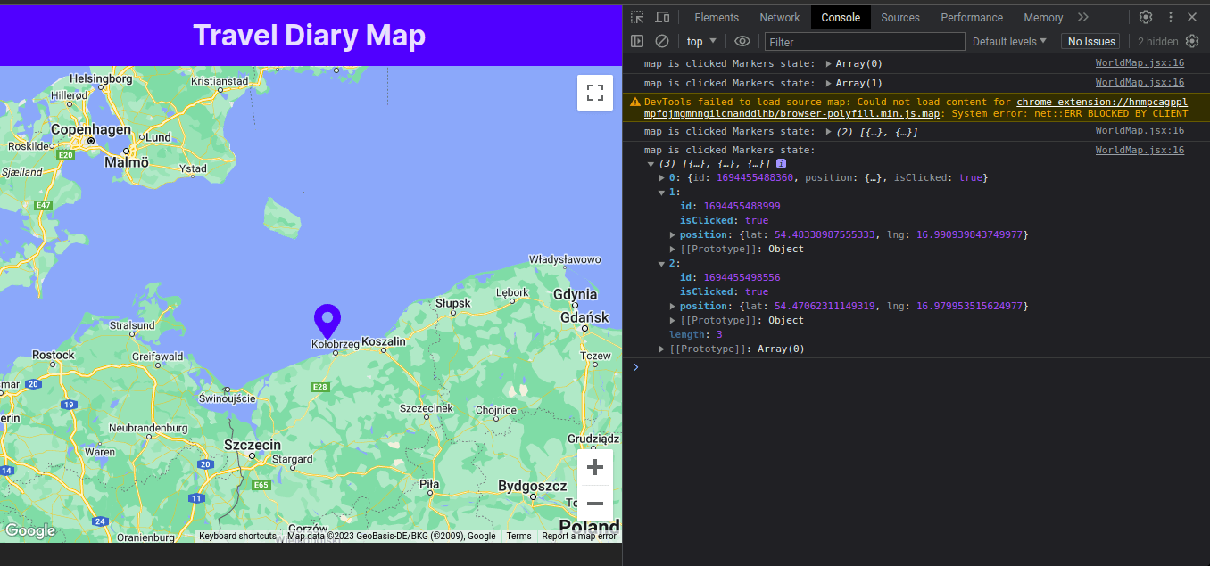
Task: Select the inspect element cursor icon
Action: 638,17
